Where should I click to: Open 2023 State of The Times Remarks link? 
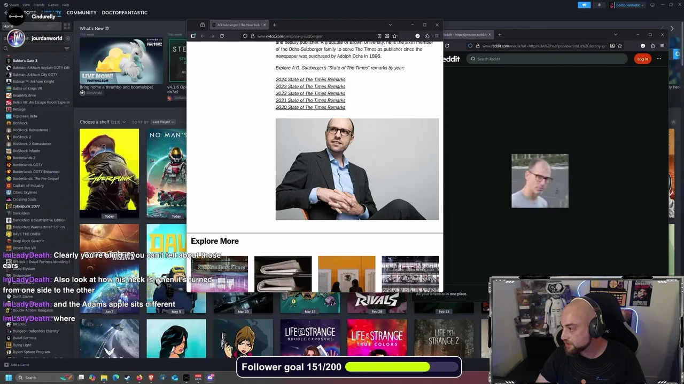[x=310, y=86]
